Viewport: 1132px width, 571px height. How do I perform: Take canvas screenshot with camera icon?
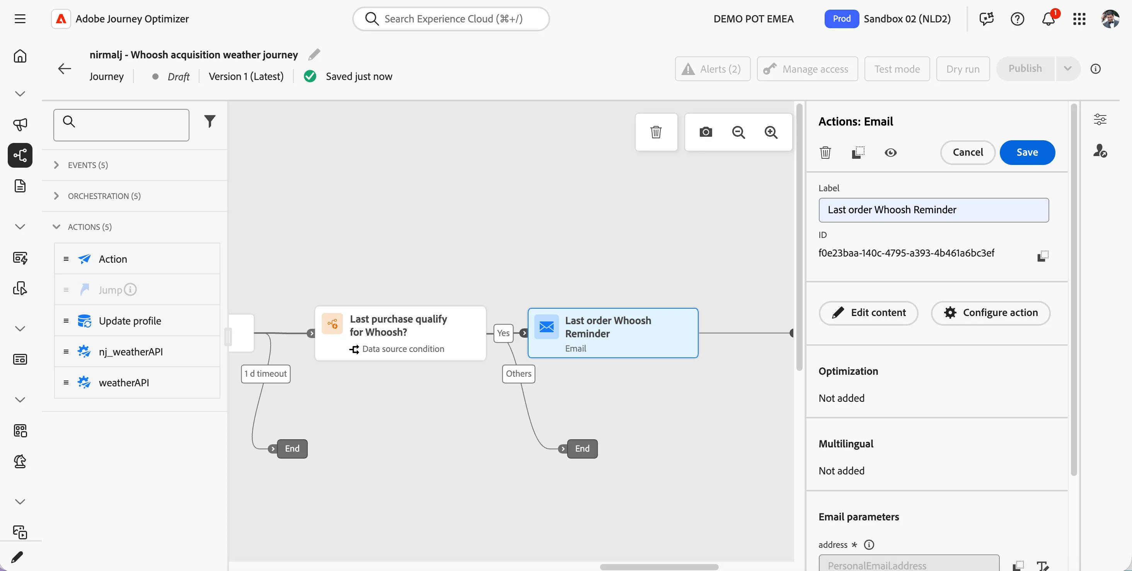click(x=705, y=132)
